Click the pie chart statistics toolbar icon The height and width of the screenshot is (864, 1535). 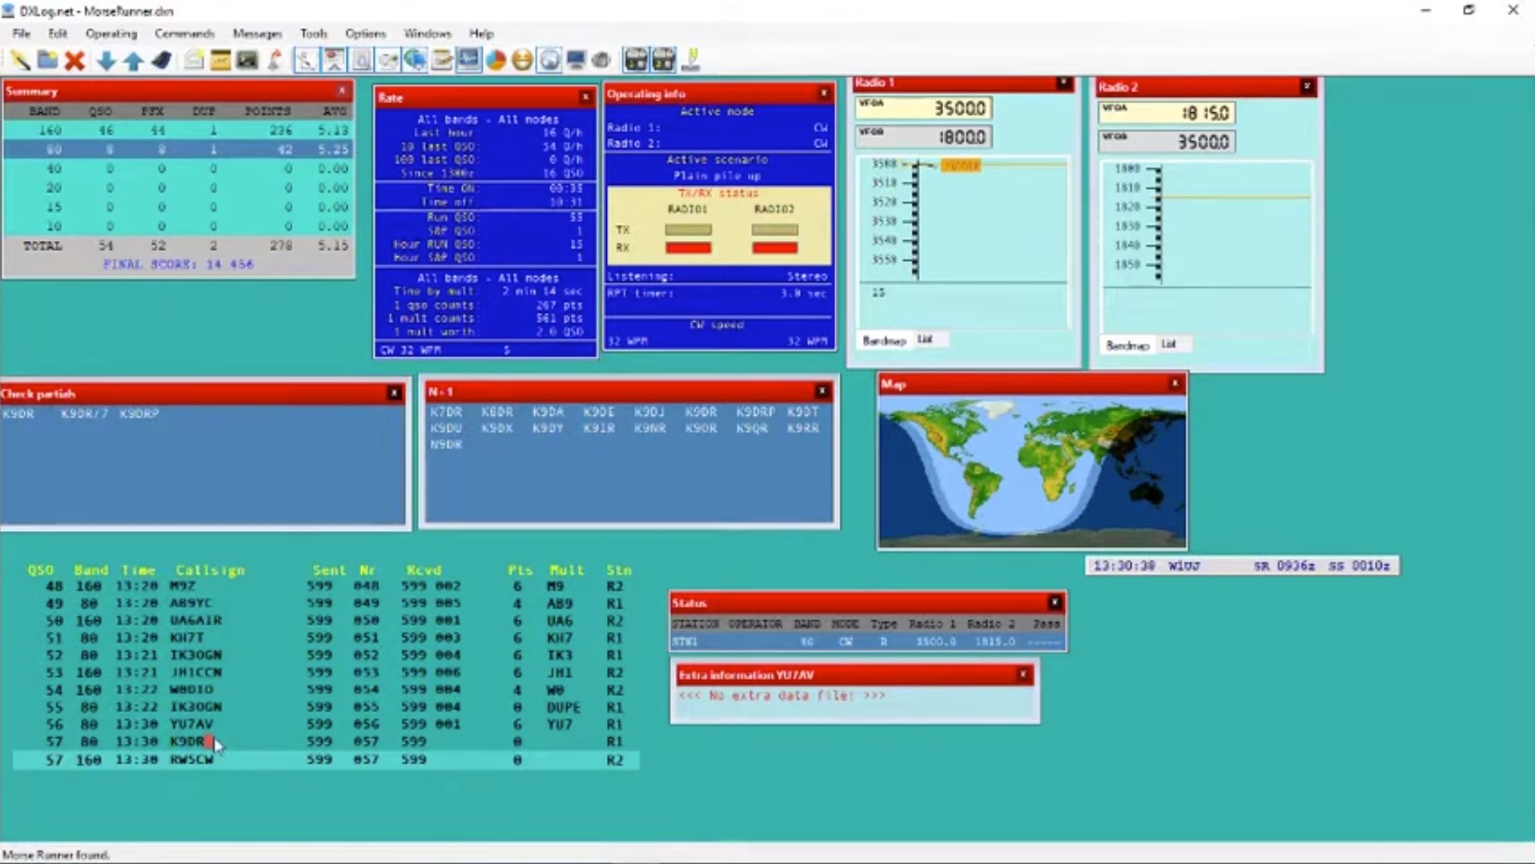[x=496, y=61]
